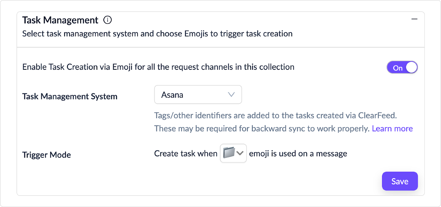Click the Task Management section header

(60, 20)
